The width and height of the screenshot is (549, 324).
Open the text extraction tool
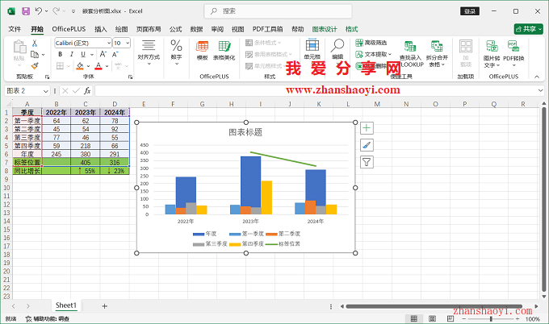[x=373, y=54]
